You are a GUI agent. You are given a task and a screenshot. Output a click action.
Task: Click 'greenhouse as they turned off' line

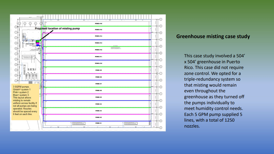click(214, 97)
